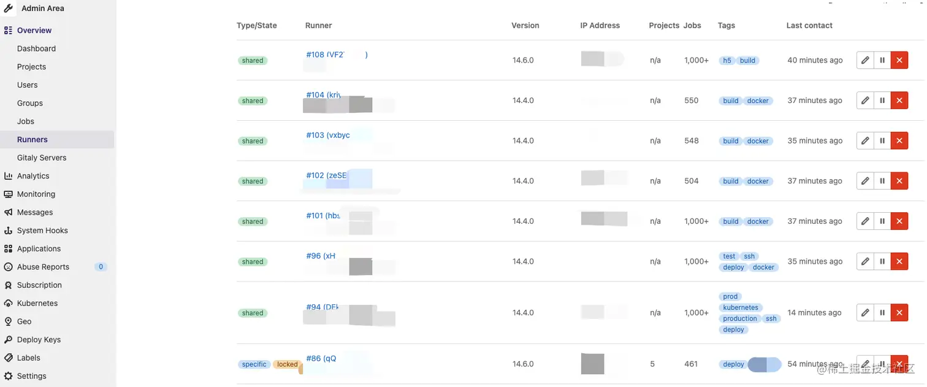Click the test tag on runner #96
This screenshot has height=387, width=927.
tap(729, 256)
